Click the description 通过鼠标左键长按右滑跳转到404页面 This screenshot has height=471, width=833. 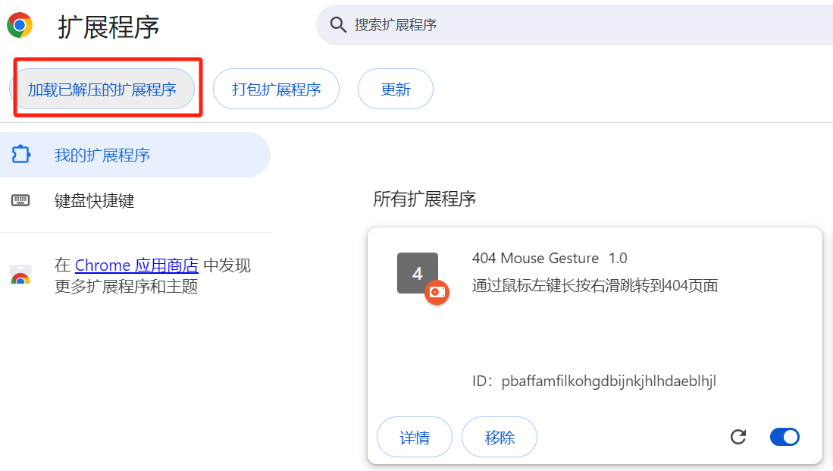point(595,285)
